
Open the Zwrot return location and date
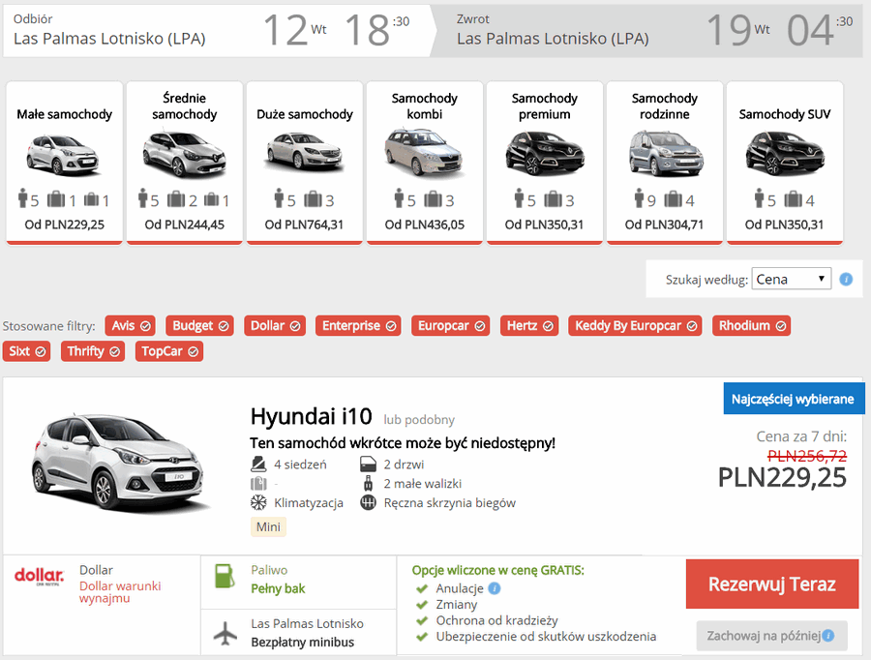point(647,30)
